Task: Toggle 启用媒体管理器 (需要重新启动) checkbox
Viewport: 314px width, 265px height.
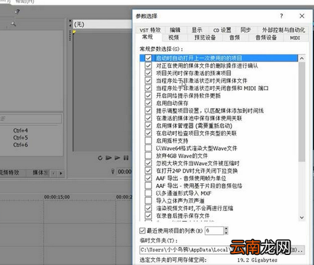Action: click(148, 126)
